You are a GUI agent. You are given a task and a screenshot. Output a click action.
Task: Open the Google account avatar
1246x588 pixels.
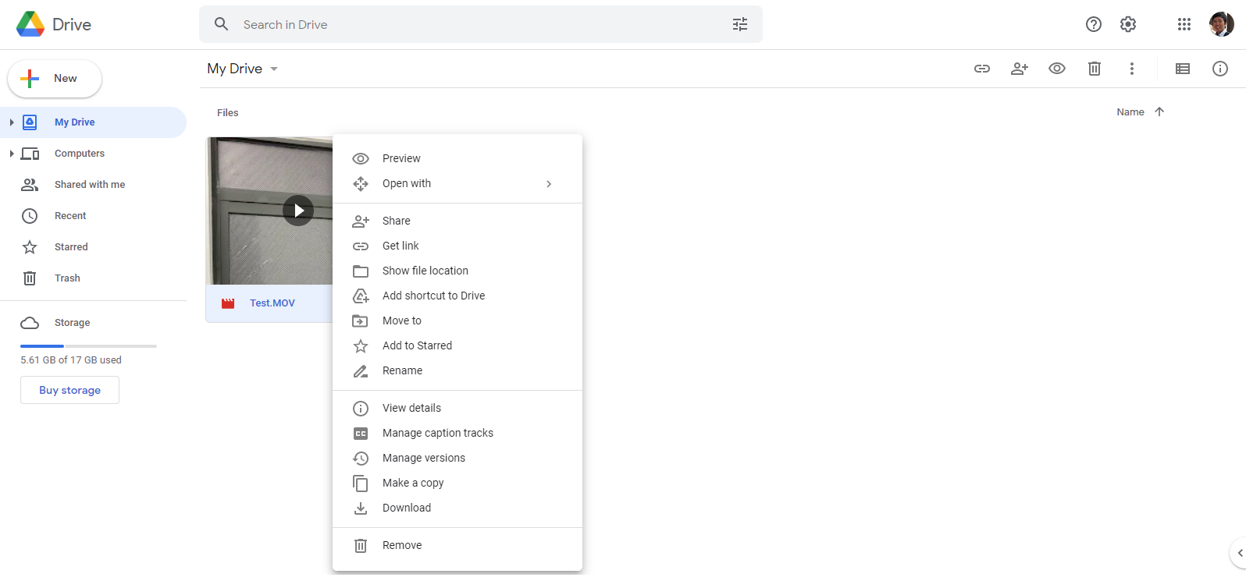pos(1222,24)
